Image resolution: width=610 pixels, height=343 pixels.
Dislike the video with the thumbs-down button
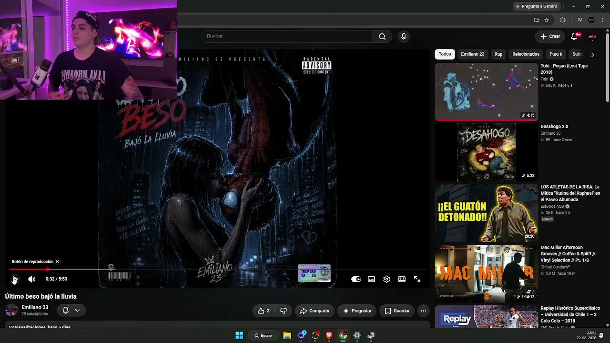[x=284, y=311]
